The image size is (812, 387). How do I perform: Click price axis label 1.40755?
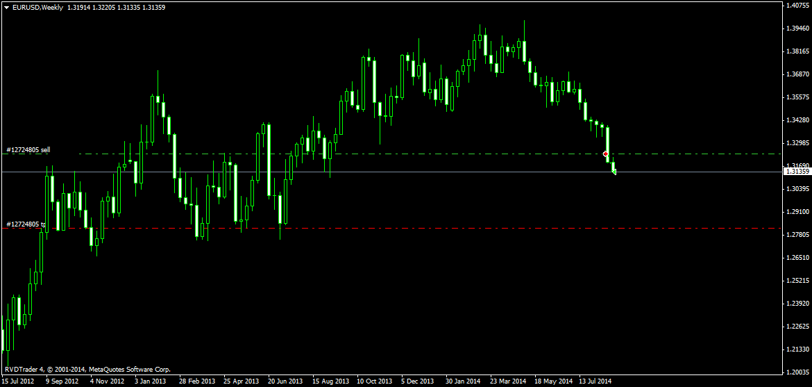click(797, 6)
